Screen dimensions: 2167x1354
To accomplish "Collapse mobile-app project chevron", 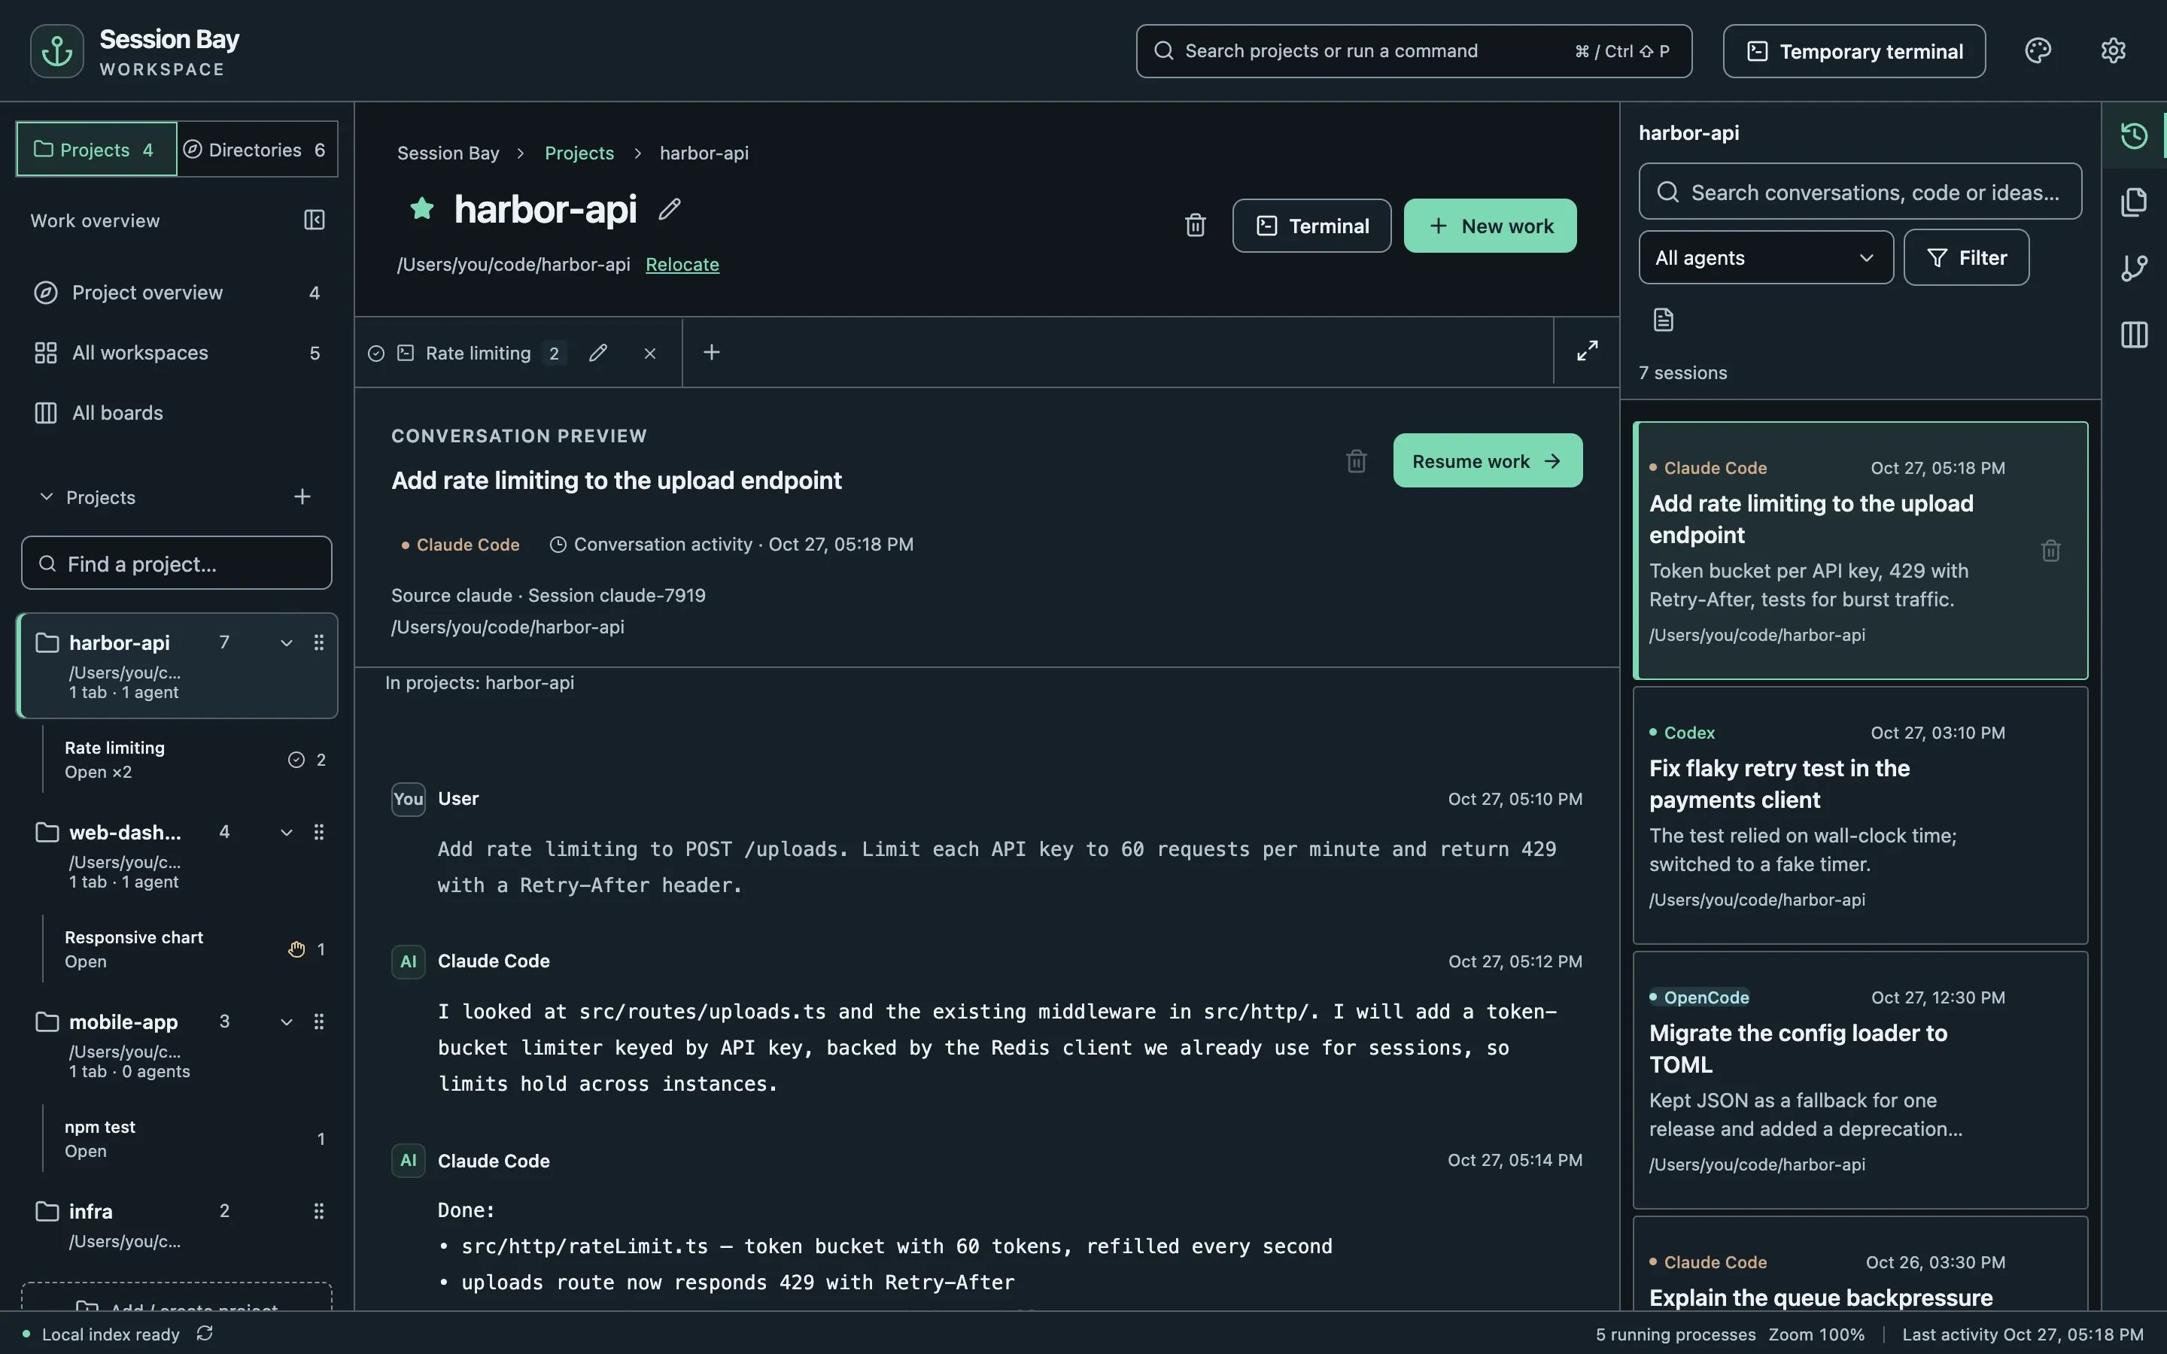I will 287,1023.
